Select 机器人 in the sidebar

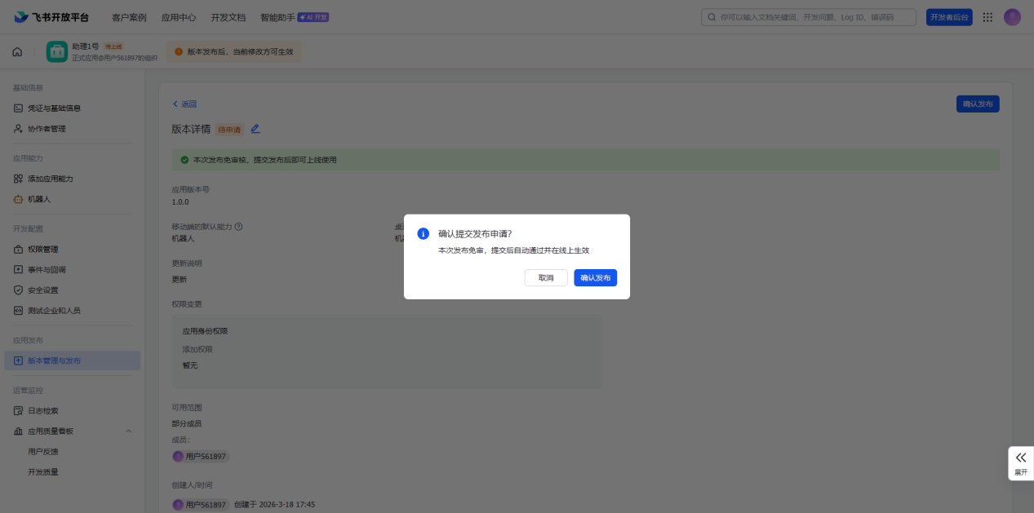coord(39,199)
